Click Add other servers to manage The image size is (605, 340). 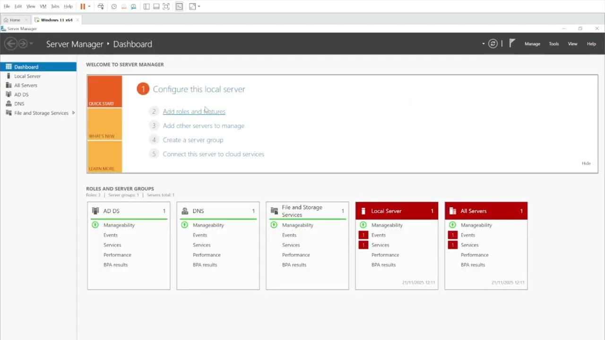[203, 126]
